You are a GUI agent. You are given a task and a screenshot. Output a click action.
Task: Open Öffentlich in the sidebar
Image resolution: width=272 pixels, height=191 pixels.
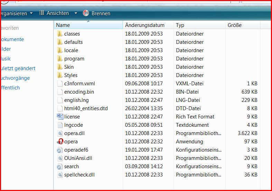point(10,88)
